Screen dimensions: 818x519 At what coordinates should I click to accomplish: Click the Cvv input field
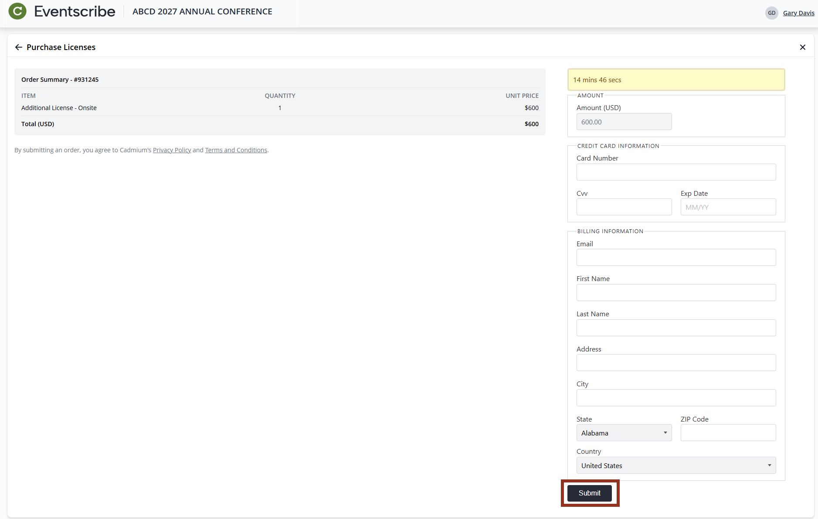click(624, 207)
